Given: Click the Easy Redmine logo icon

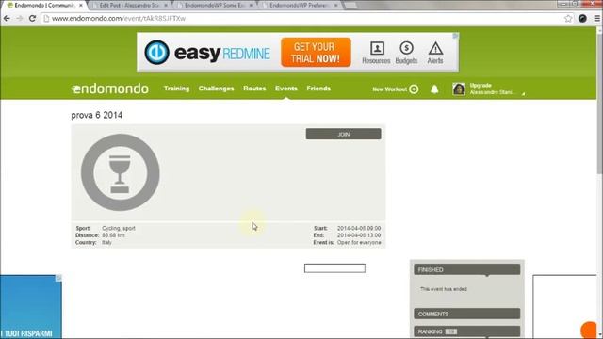Looking at the screenshot, I should (157, 53).
